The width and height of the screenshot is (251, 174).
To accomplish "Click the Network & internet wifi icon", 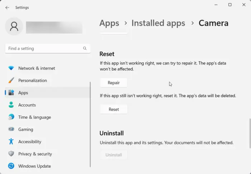I will (11, 68).
